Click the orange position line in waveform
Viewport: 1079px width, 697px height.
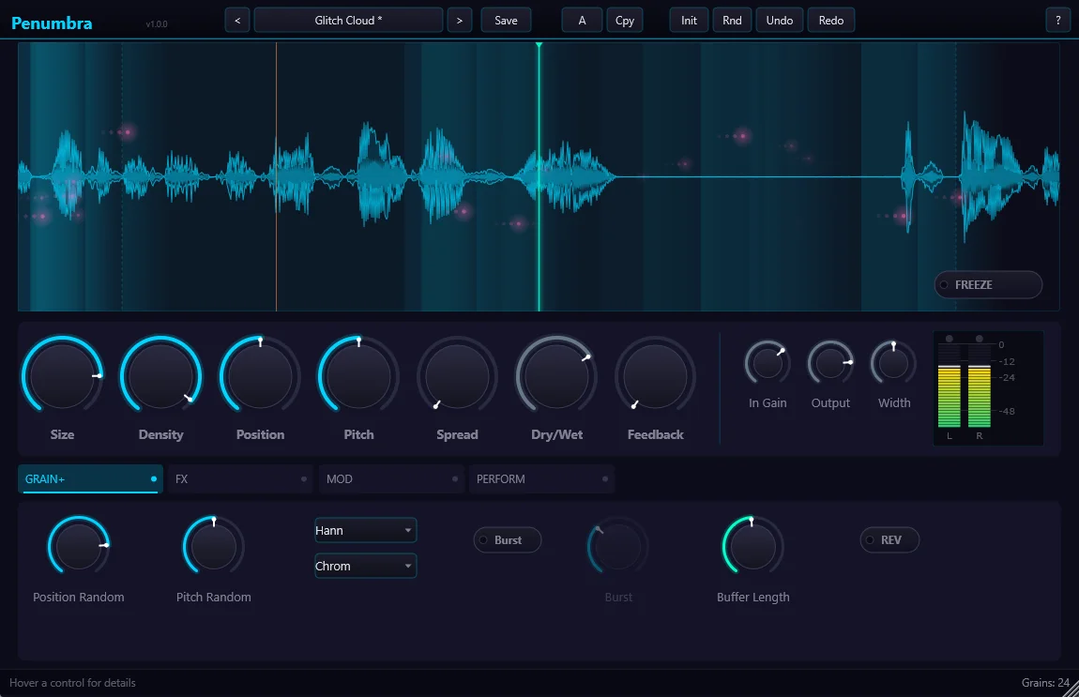[x=277, y=177]
